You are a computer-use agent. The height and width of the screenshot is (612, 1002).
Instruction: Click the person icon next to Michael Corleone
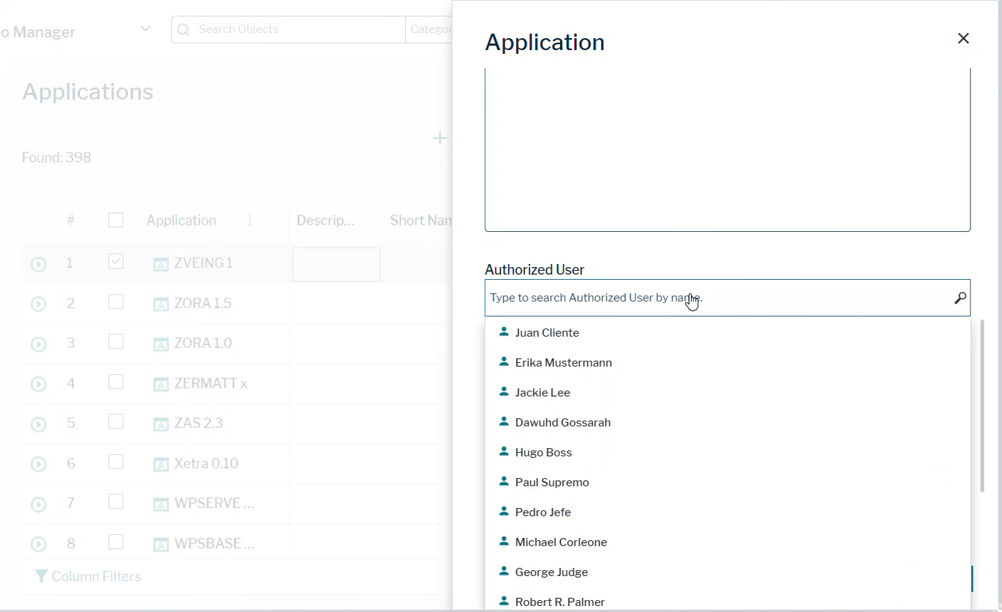[502, 541]
